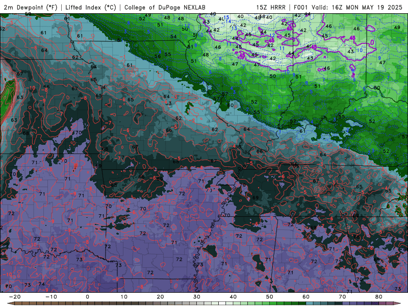
Task: Select the "College of DuPage NEXLAB" text
Action: click(x=165, y=7)
